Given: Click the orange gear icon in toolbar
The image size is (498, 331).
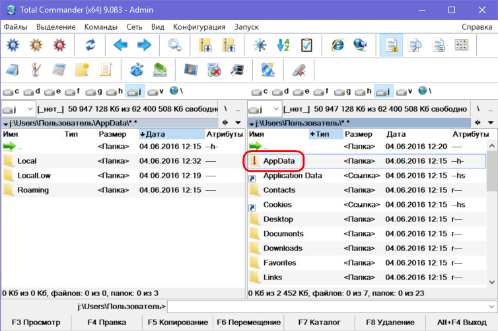Looking at the screenshot, I should [36, 45].
